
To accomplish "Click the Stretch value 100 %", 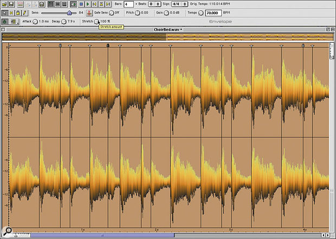I will click(105, 22).
